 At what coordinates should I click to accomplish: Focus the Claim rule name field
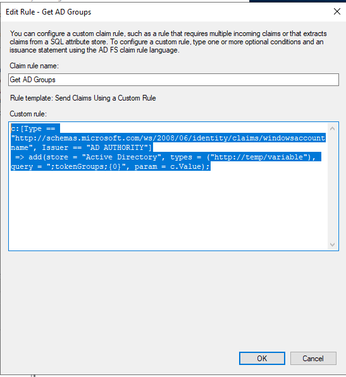[173, 80]
